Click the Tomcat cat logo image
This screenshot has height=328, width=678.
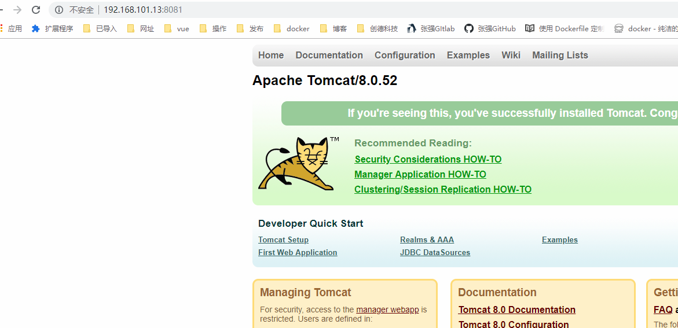coord(296,164)
